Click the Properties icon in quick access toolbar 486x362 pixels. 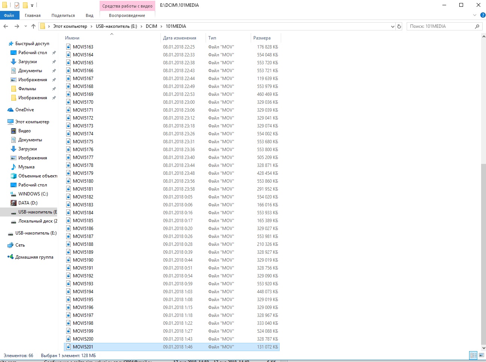17,5
